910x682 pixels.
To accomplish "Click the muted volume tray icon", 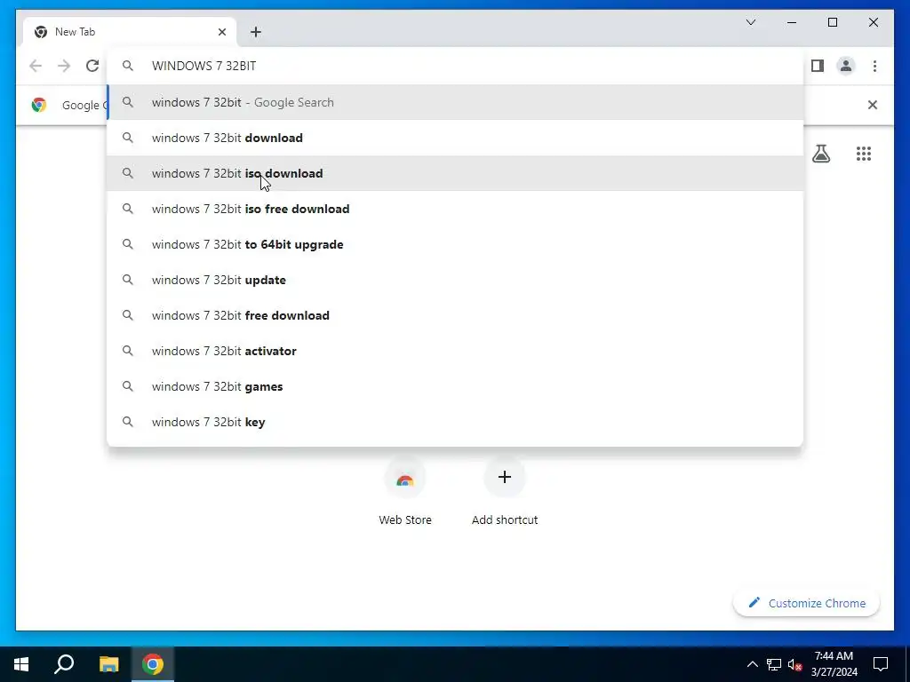I will click(x=794, y=664).
